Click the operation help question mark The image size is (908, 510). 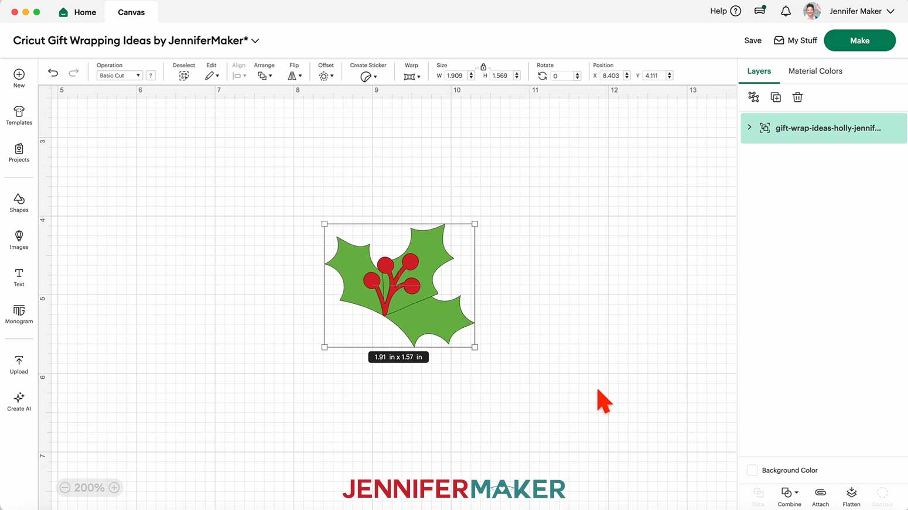click(151, 76)
